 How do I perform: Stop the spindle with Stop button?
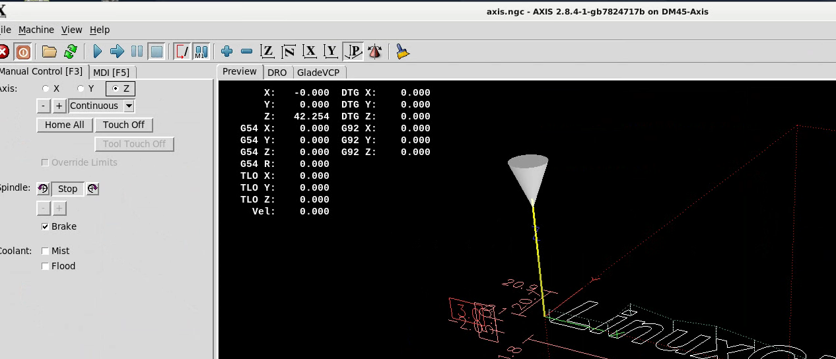(x=67, y=189)
